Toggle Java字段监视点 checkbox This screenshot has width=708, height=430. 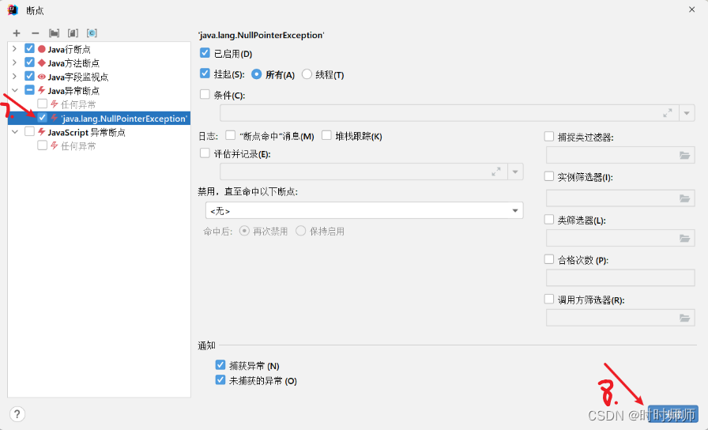tap(29, 76)
